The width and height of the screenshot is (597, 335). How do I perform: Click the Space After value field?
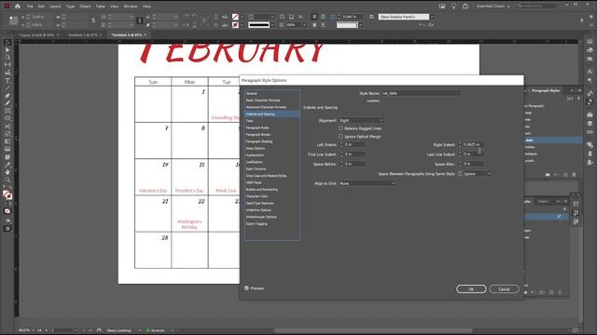(x=473, y=164)
